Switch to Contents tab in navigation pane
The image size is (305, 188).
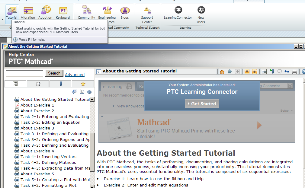15,84
